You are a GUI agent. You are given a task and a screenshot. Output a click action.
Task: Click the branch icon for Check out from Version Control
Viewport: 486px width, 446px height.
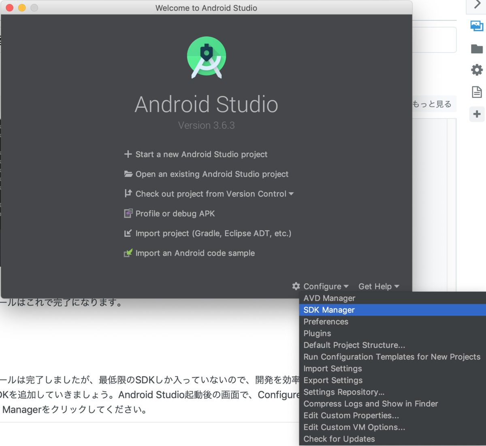[127, 193]
